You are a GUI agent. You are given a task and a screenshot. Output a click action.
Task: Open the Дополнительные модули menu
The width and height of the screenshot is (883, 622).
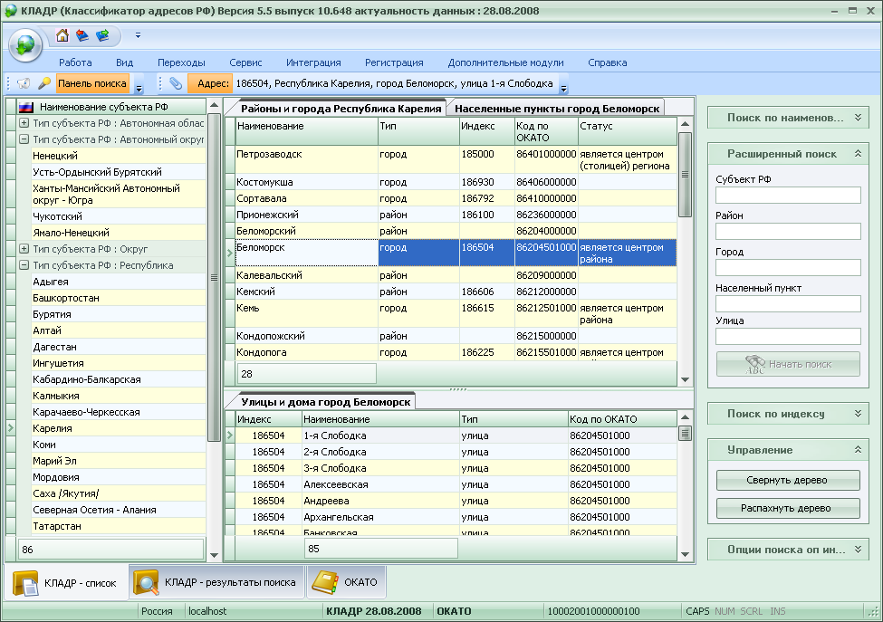click(x=505, y=62)
